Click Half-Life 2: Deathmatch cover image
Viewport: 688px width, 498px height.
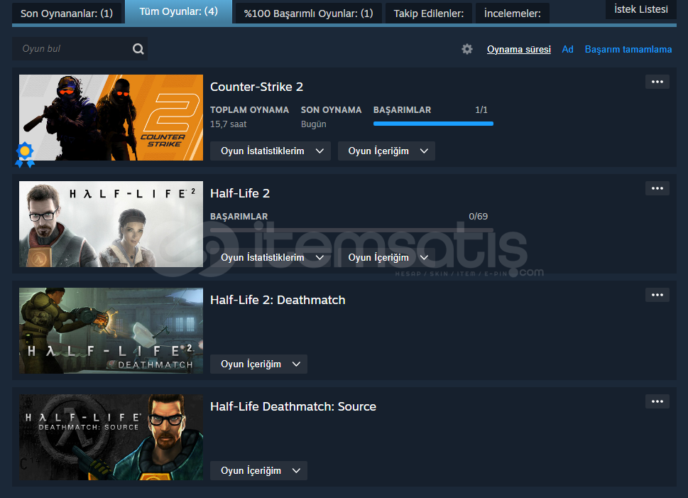(111, 330)
